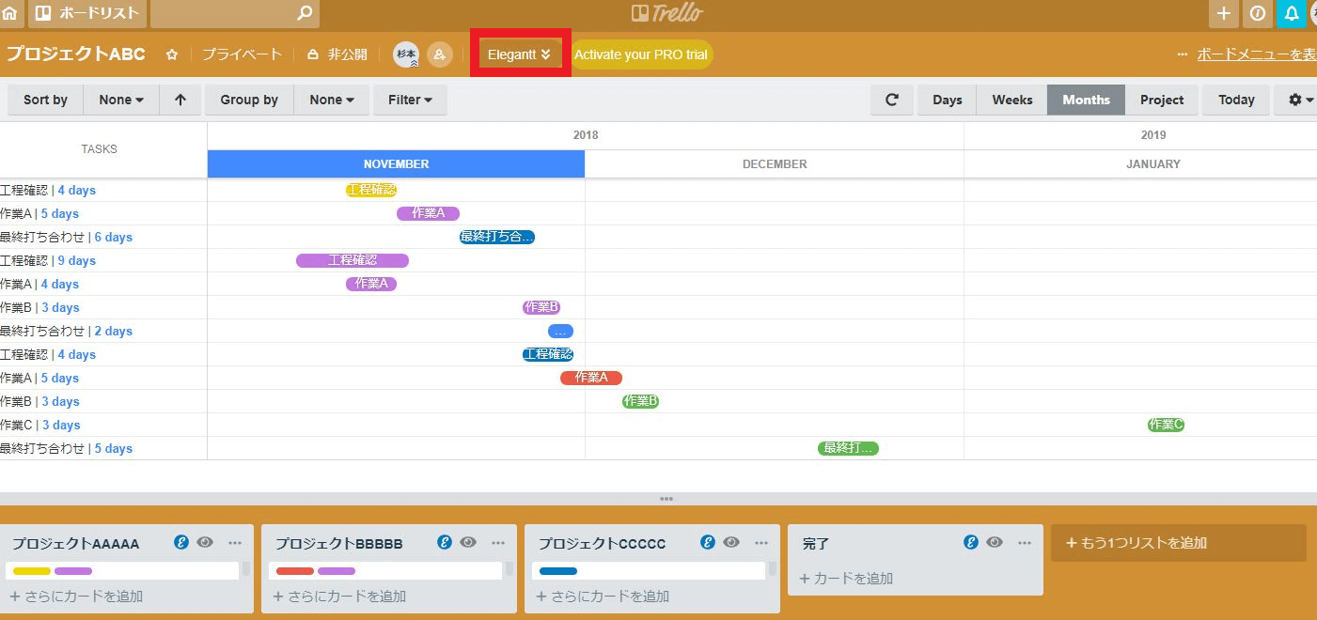Switch the timeline to Weeks view
This screenshot has width=1317, height=620.
pos(1011,100)
